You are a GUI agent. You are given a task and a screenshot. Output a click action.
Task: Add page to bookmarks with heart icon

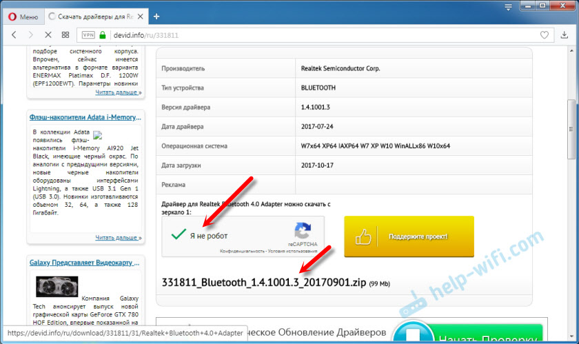[545, 35]
